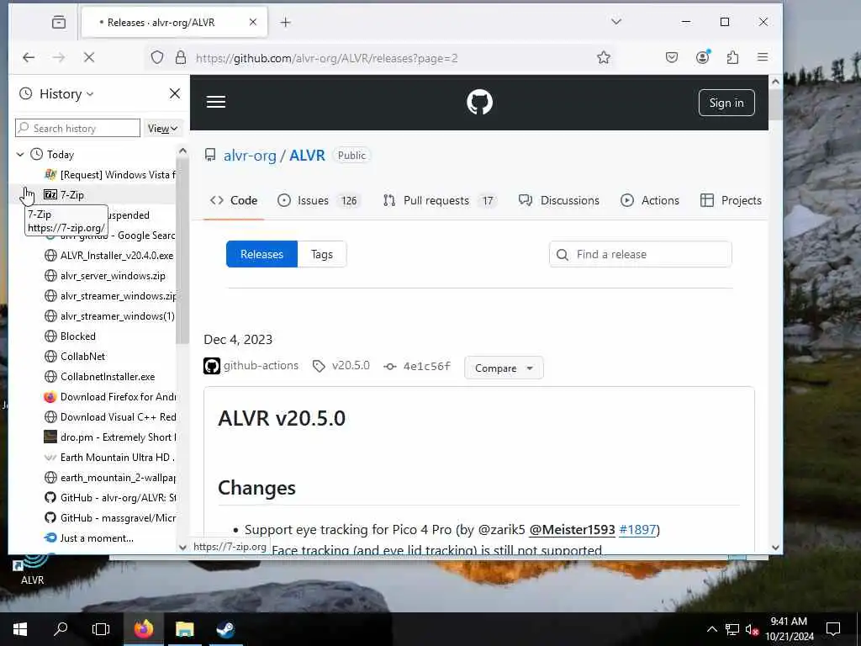Go to GitHub homepage logo
This screenshot has height=646, width=861.
coord(479,102)
